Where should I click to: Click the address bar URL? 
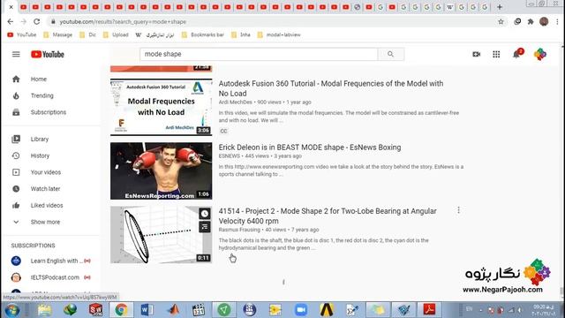[123, 21]
